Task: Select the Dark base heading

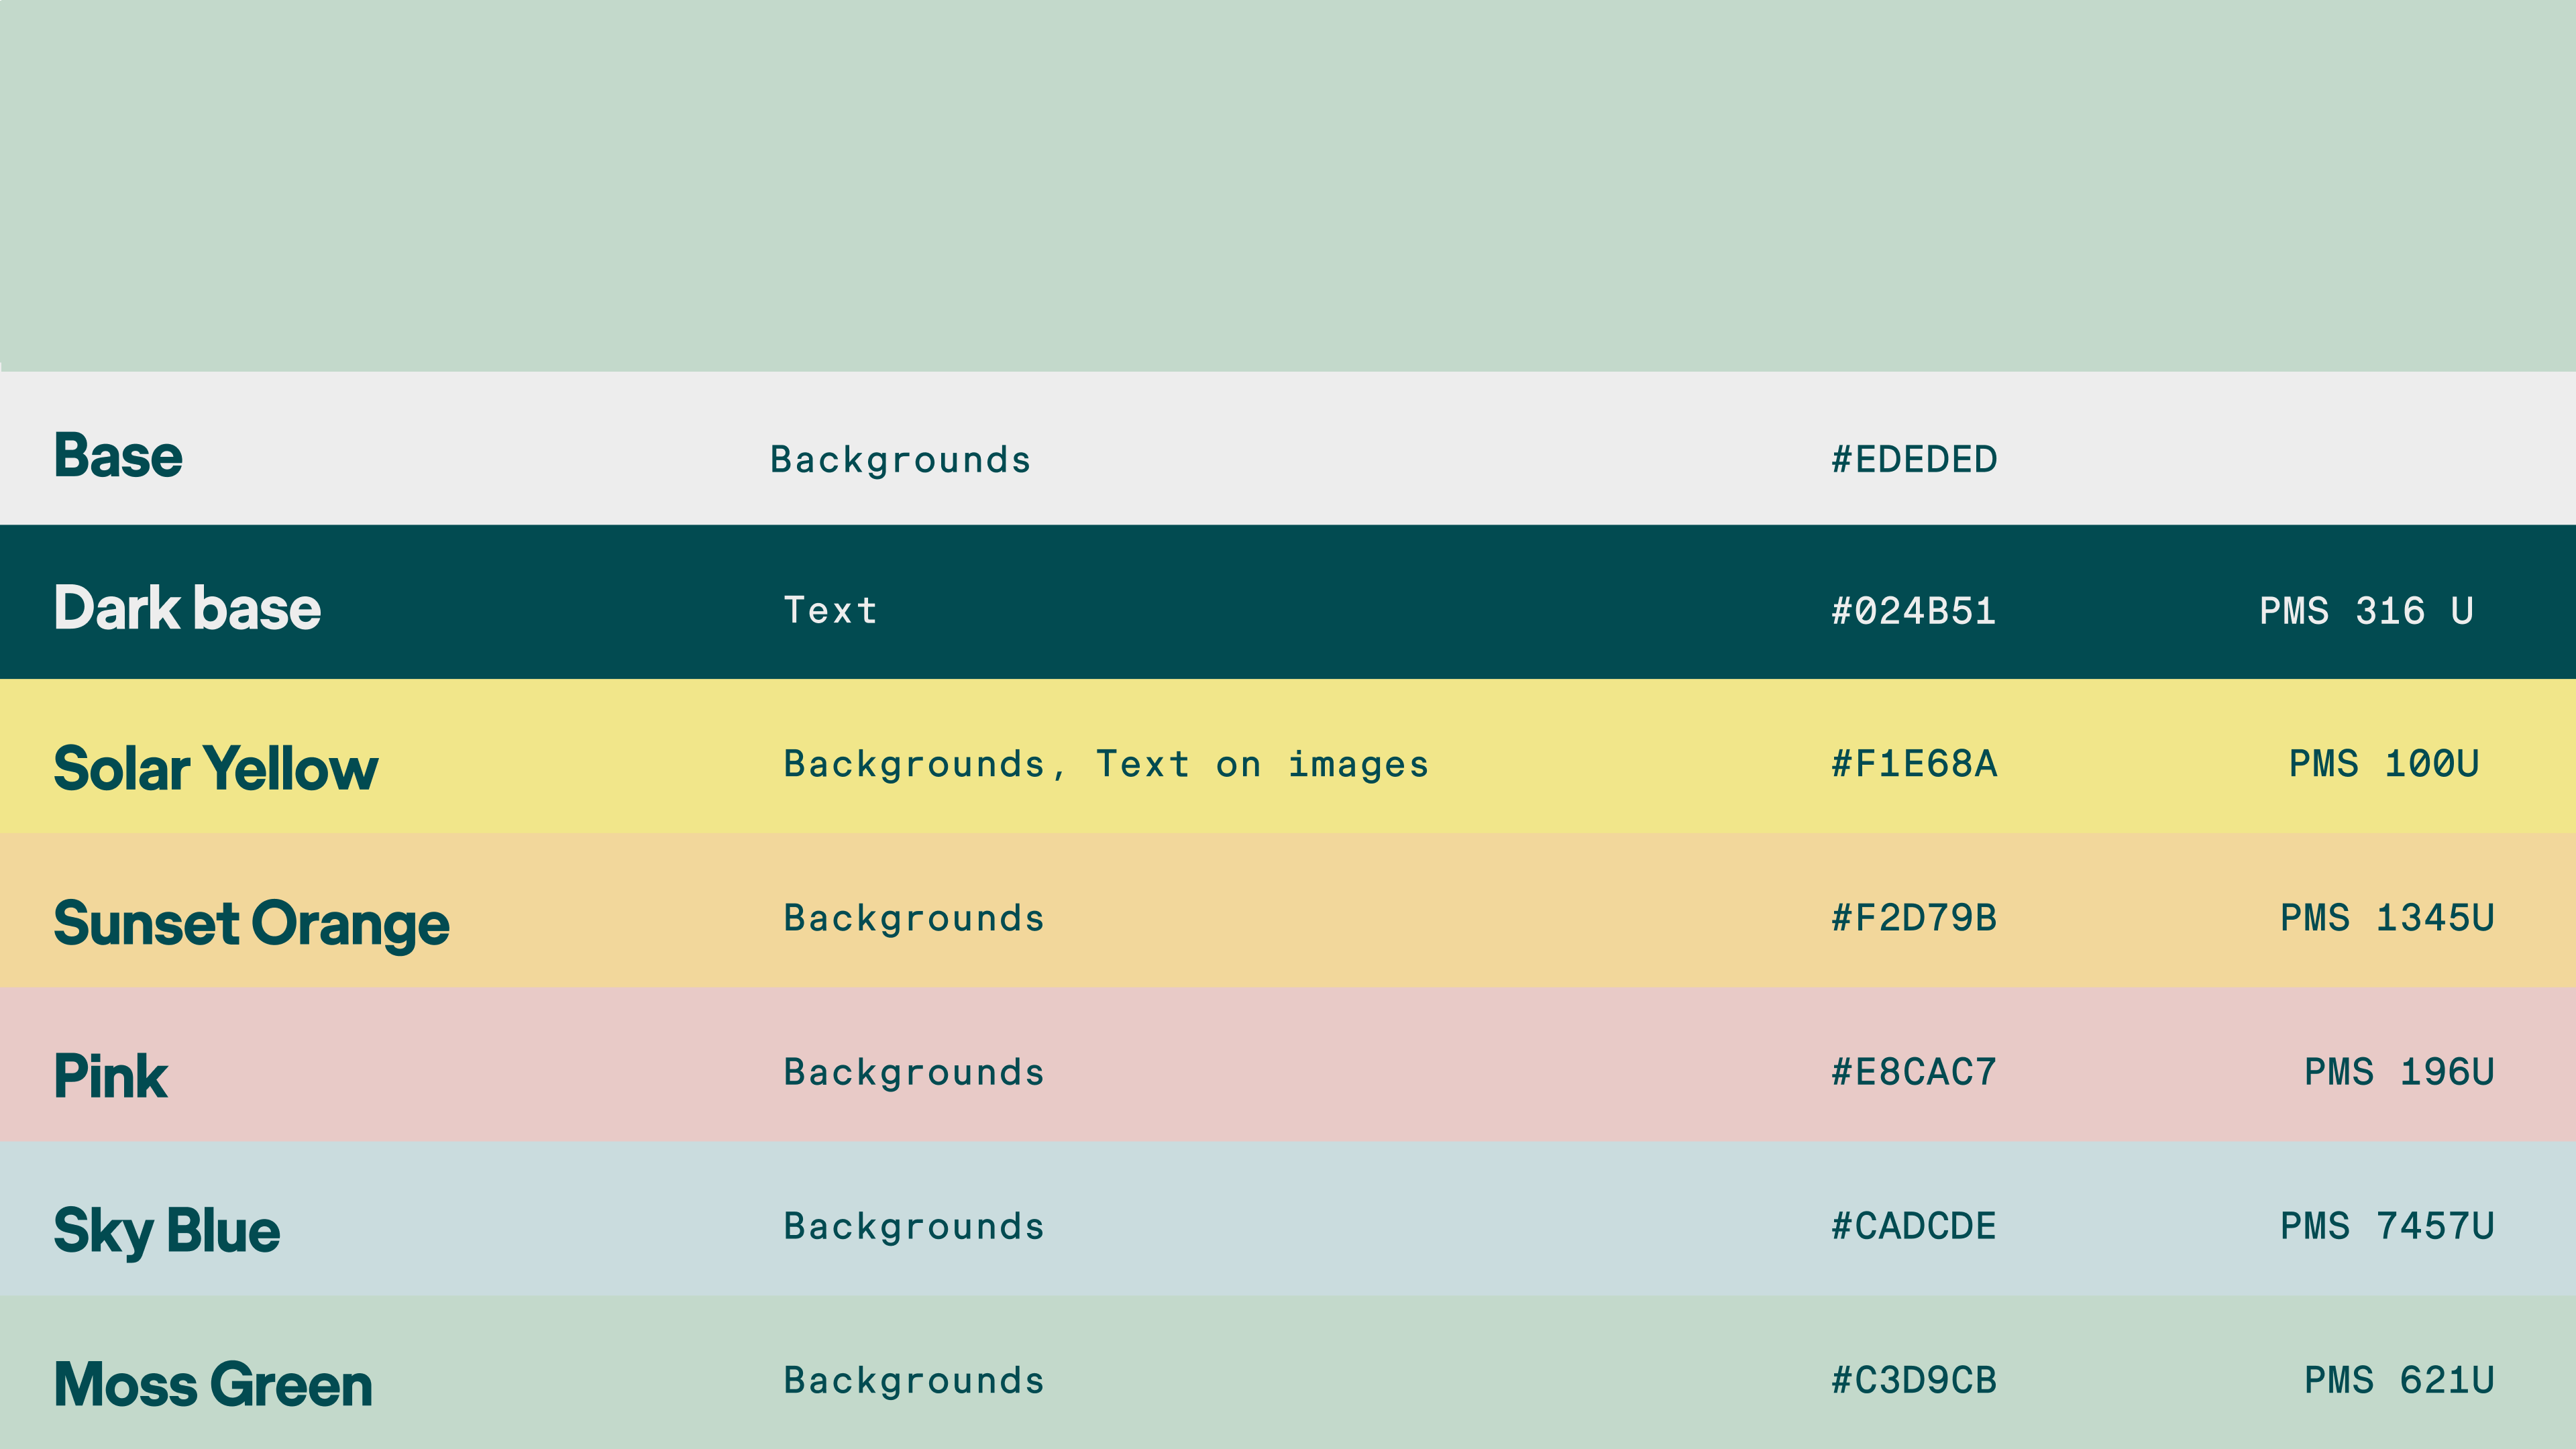Action: point(187,608)
